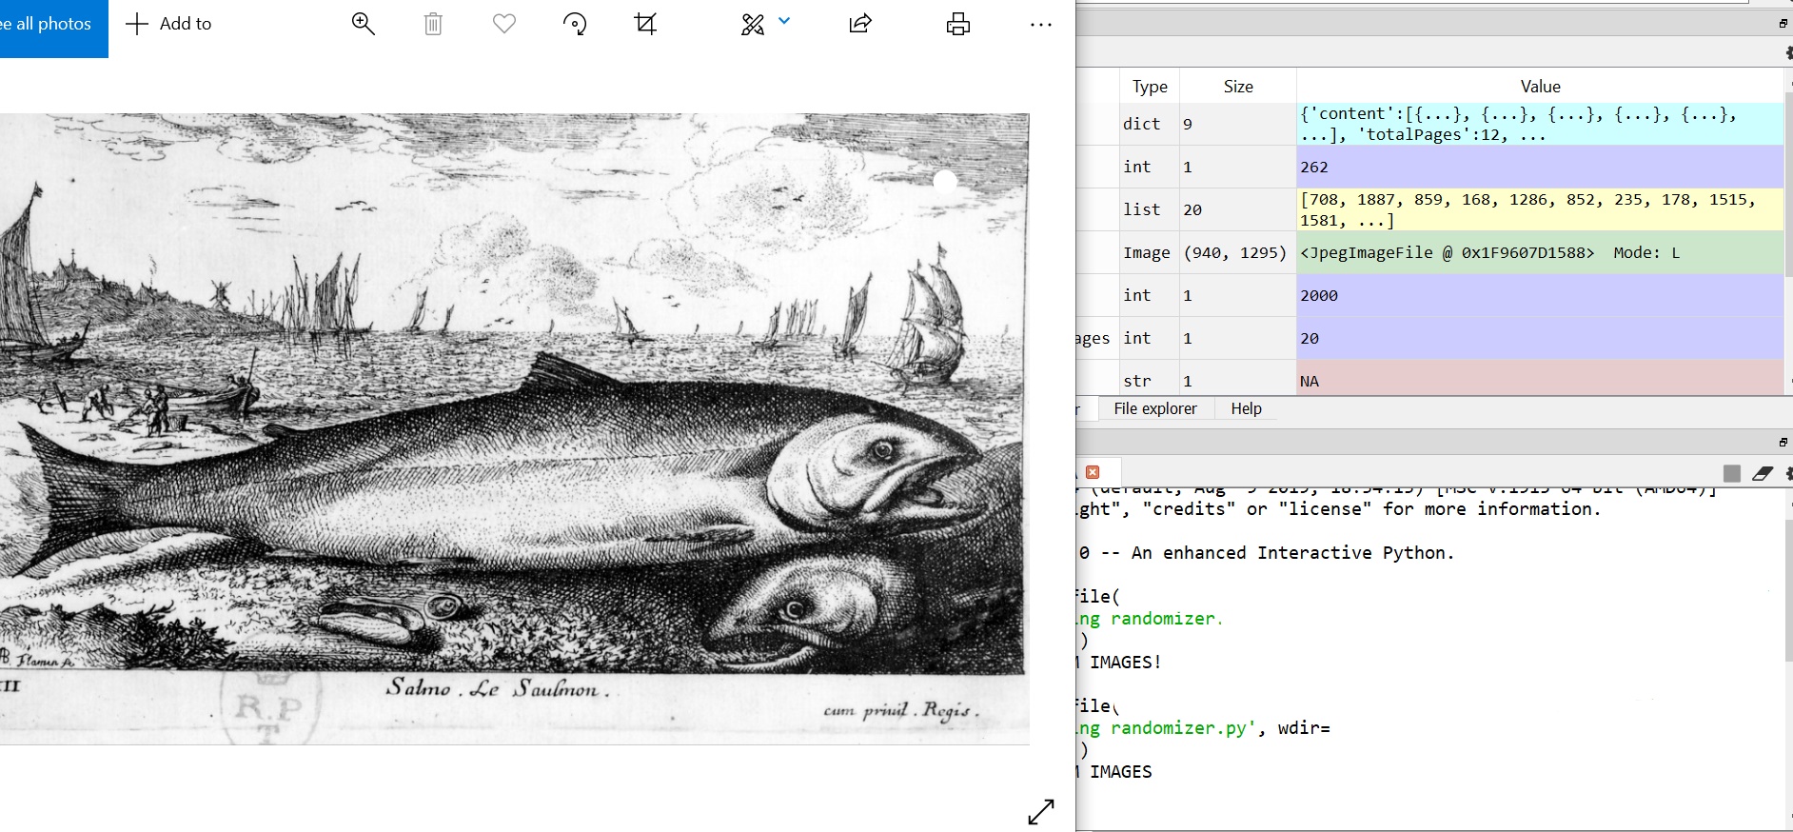Sort variables by the Size column header

point(1237,87)
